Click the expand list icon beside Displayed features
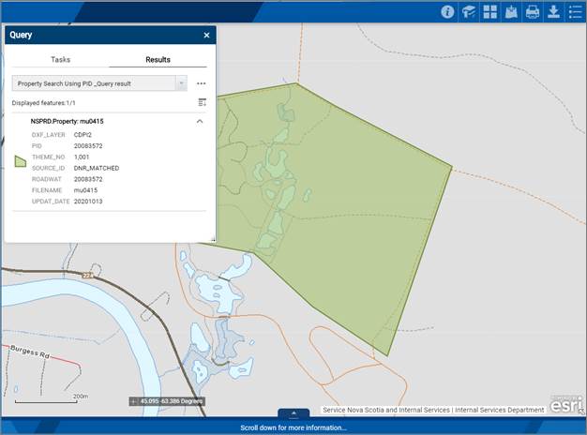 click(203, 102)
